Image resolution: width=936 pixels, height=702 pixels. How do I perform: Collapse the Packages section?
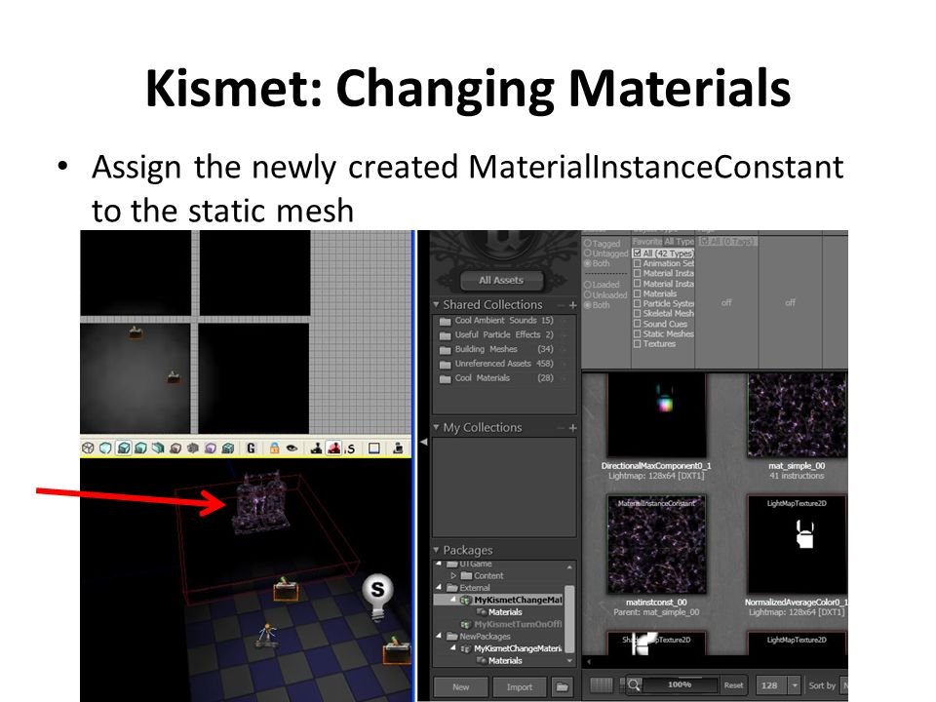437,550
